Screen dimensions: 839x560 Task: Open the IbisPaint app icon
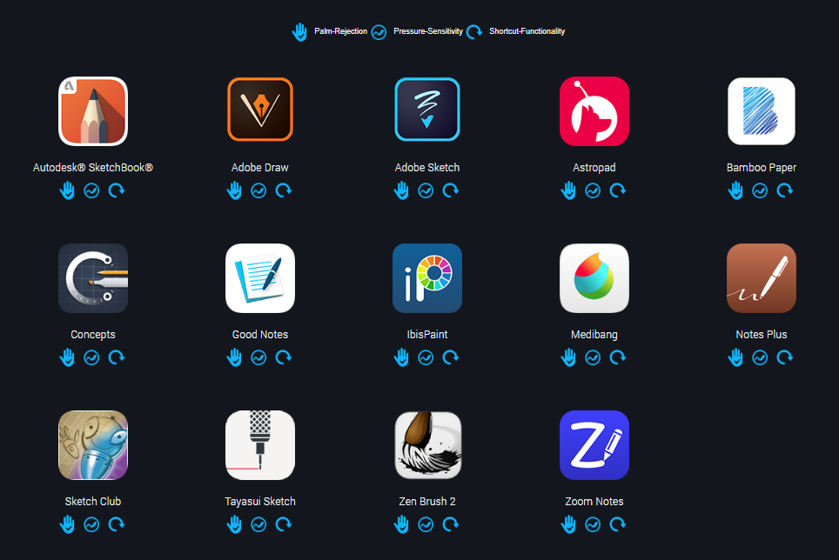(x=427, y=278)
